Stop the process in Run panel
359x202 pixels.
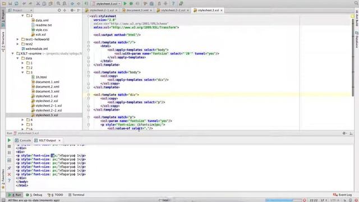tap(9, 146)
